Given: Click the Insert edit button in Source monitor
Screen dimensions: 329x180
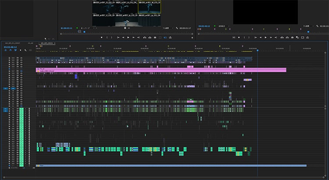Looking at the screenshot, I should pos(145,38).
